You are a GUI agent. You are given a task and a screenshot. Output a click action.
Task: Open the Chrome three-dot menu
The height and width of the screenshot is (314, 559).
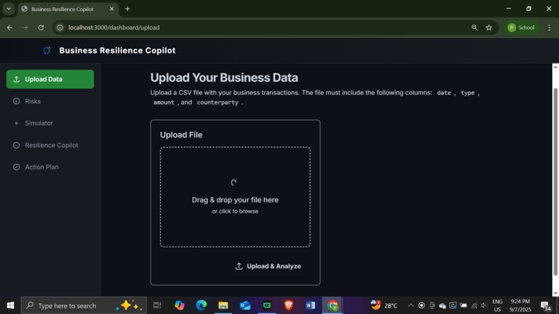(549, 28)
